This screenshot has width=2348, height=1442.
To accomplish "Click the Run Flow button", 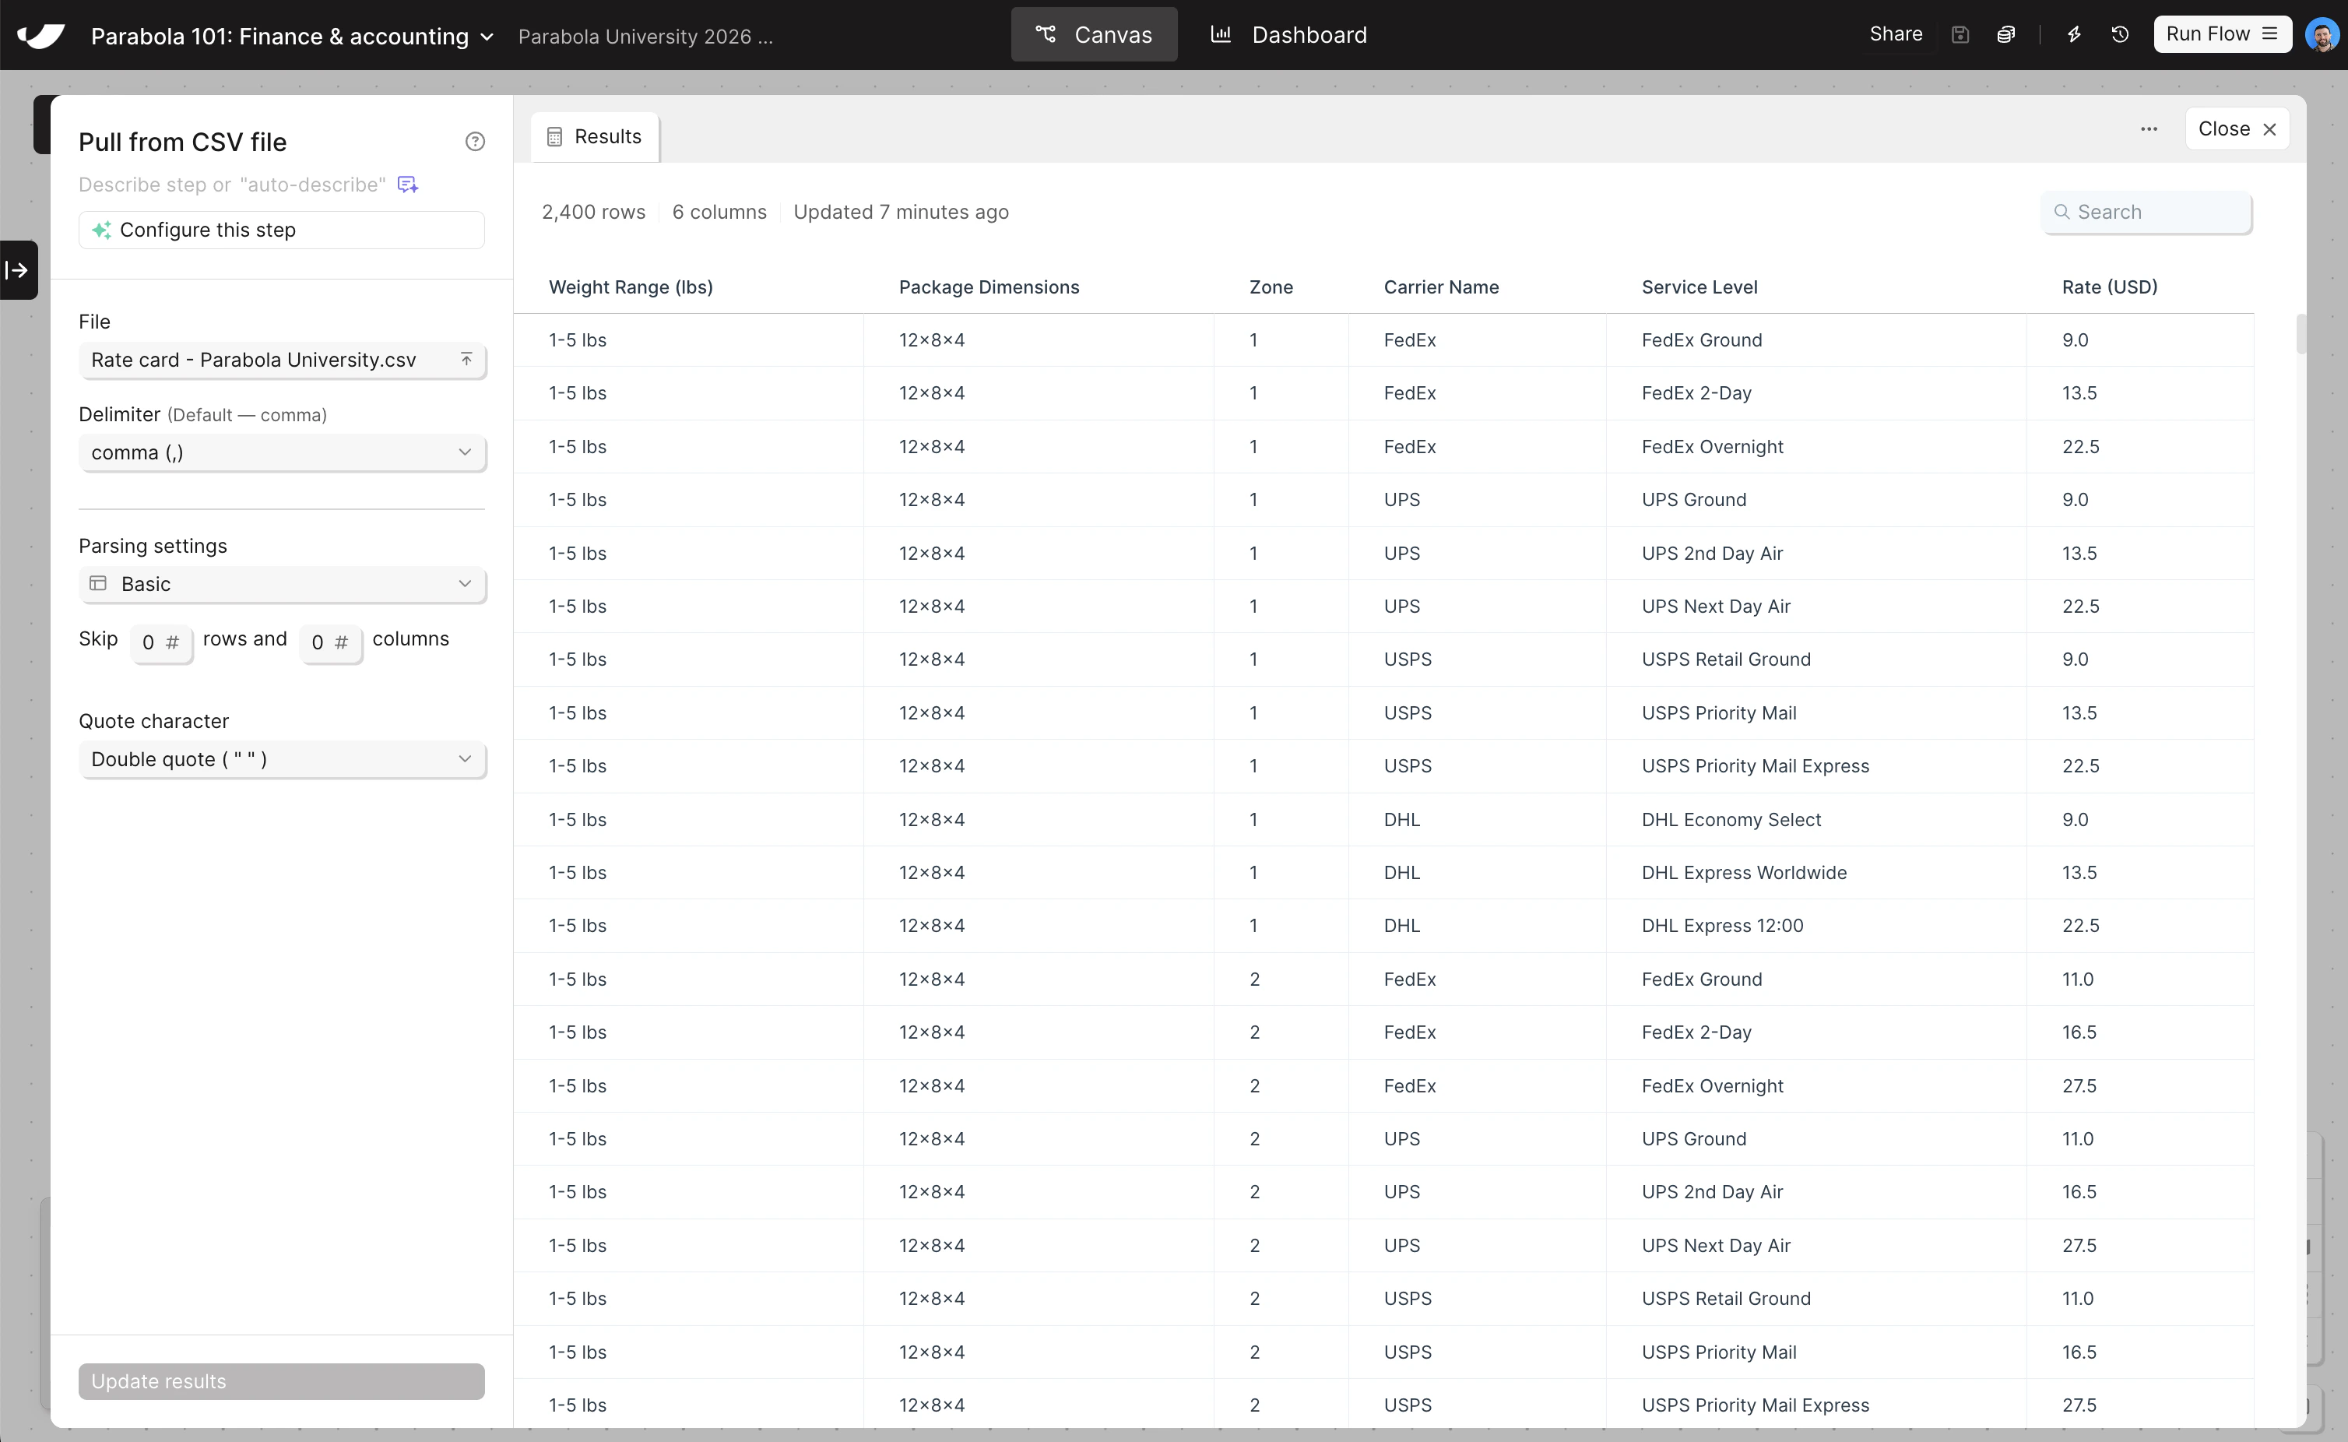I will (2222, 34).
